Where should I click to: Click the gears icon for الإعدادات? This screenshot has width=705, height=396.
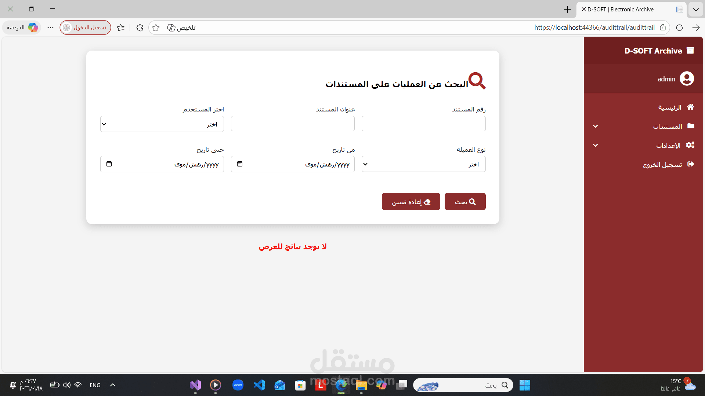tap(690, 145)
